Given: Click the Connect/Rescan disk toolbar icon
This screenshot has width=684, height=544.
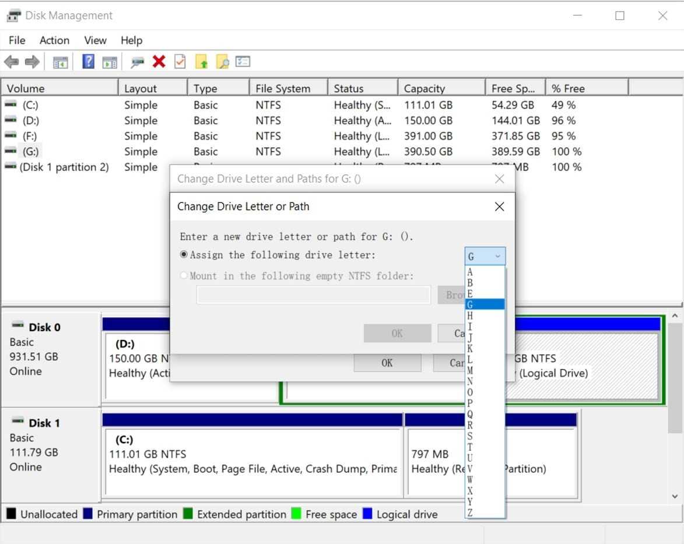Looking at the screenshot, I should click(x=138, y=61).
